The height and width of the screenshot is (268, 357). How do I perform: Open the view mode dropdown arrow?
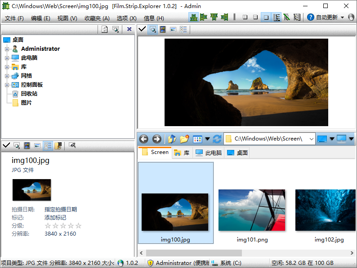point(207,139)
